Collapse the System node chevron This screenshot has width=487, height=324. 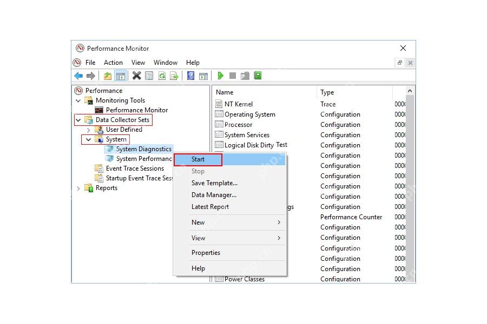coord(89,139)
